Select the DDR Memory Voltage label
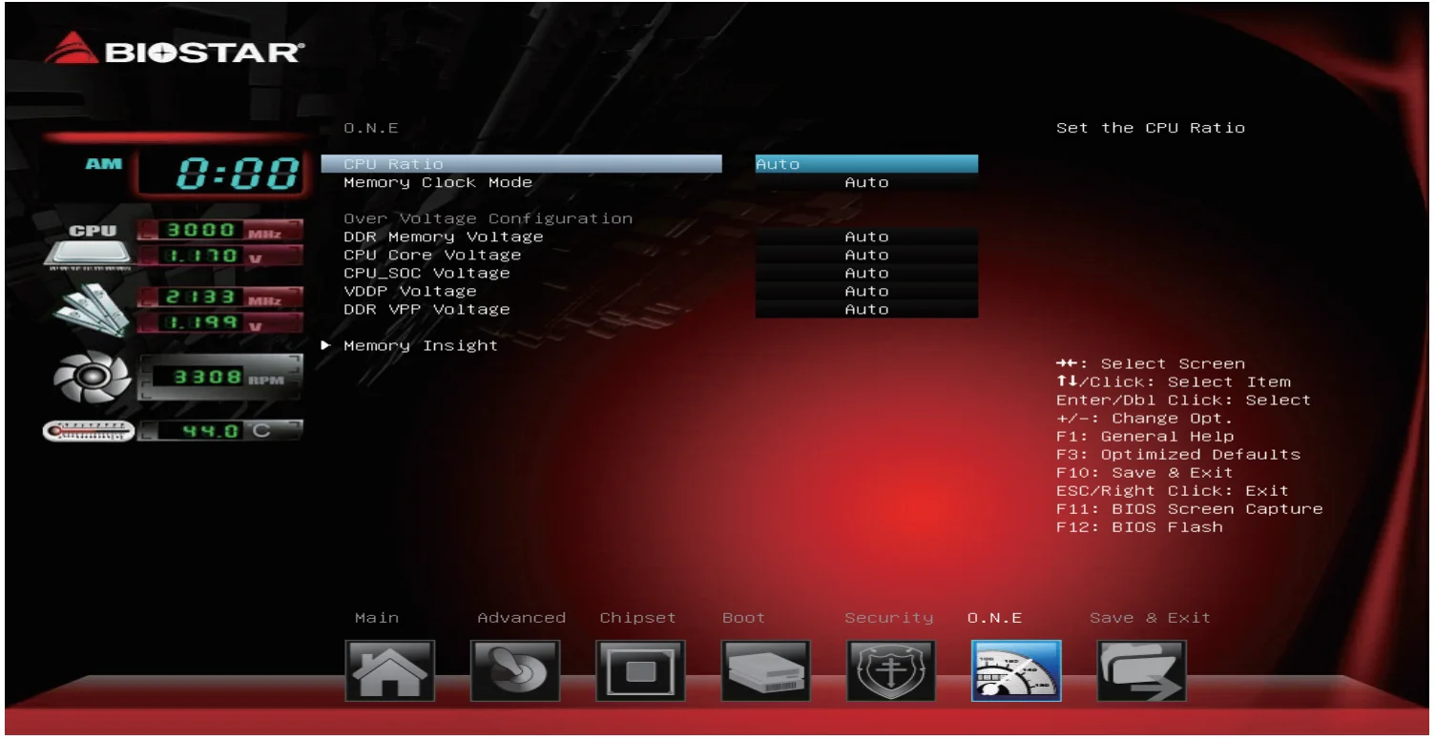The width and height of the screenshot is (1435, 740). (444, 236)
